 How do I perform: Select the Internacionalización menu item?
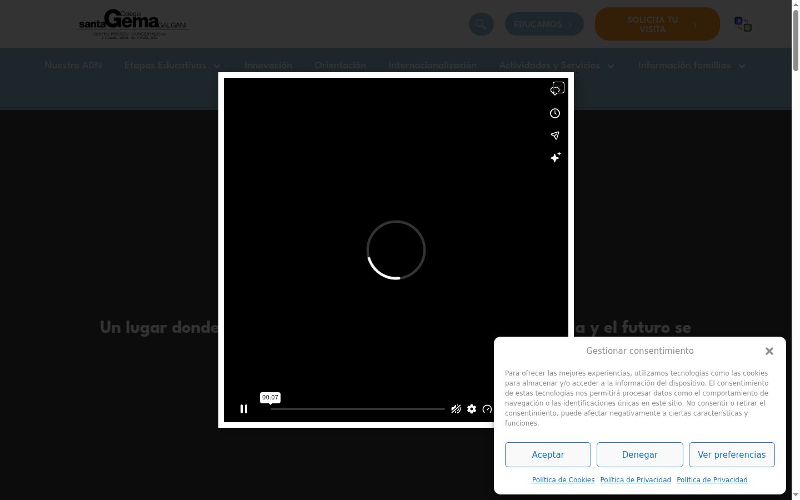click(x=432, y=66)
